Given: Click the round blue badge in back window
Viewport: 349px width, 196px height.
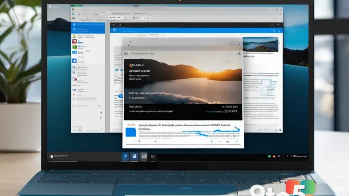Looking at the screenshot, I should pos(120,96).
